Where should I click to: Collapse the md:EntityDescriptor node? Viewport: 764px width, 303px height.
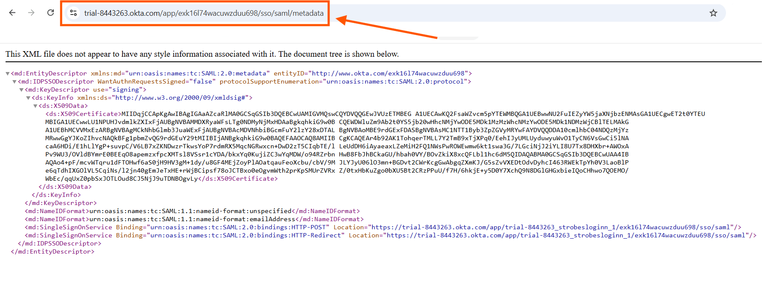pyautogui.click(x=7, y=74)
